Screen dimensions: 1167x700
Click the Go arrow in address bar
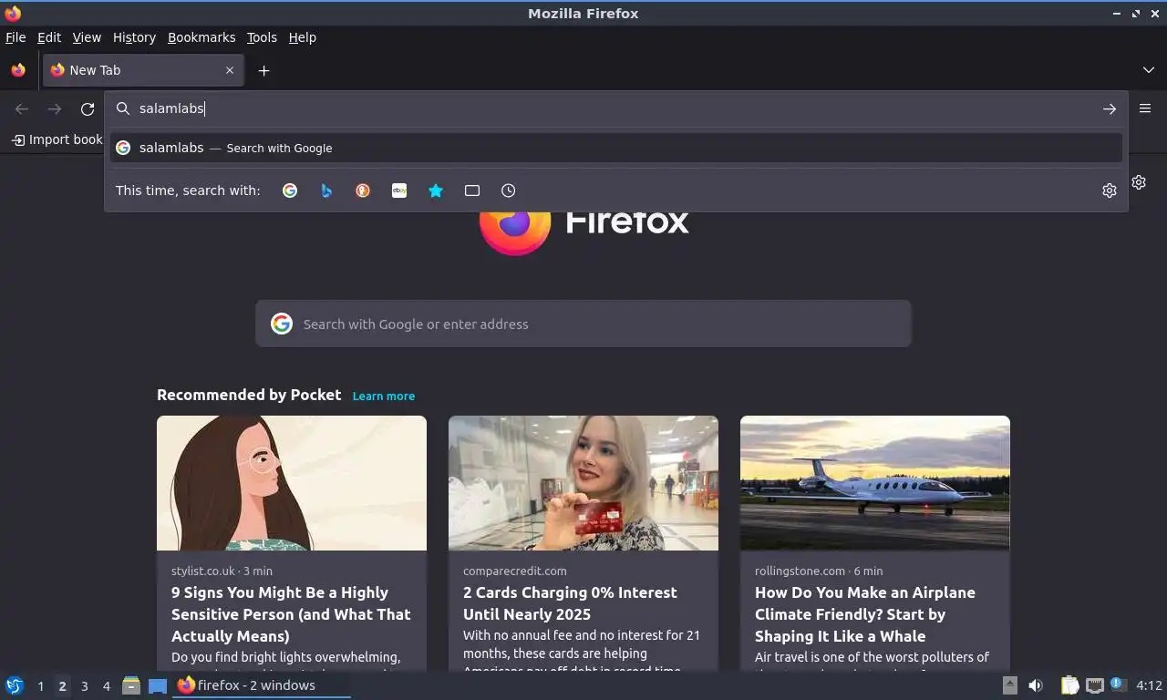click(x=1110, y=108)
